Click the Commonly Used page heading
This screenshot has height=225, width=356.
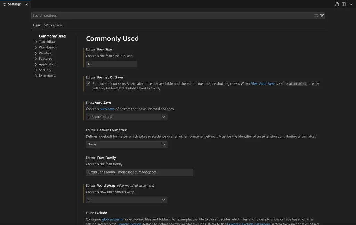click(x=112, y=39)
